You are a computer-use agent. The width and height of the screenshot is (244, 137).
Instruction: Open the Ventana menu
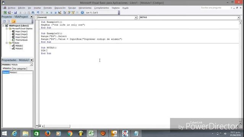click(116, 8)
